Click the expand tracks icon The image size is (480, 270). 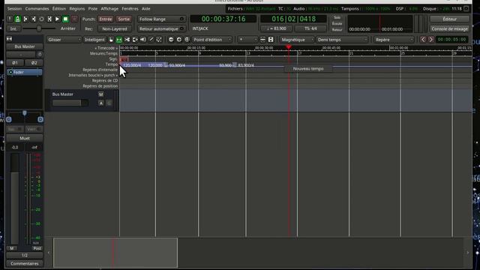click(x=271, y=40)
